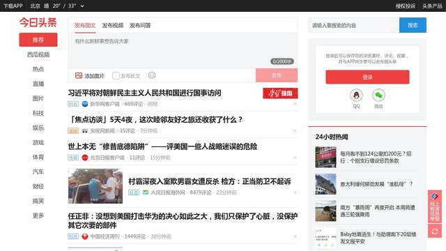The width and height of the screenshot is (446, 251).
Task: Dismiss the 村霸深夜入室 article with its X
Action: (x=295, y=192)
